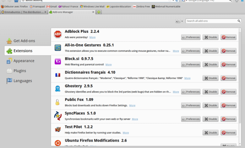Click More link for Dictionnaires français

coord(187,78)
